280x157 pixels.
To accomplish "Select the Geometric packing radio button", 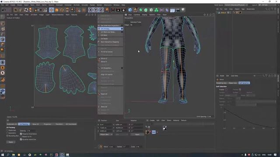I will point(7,133).
